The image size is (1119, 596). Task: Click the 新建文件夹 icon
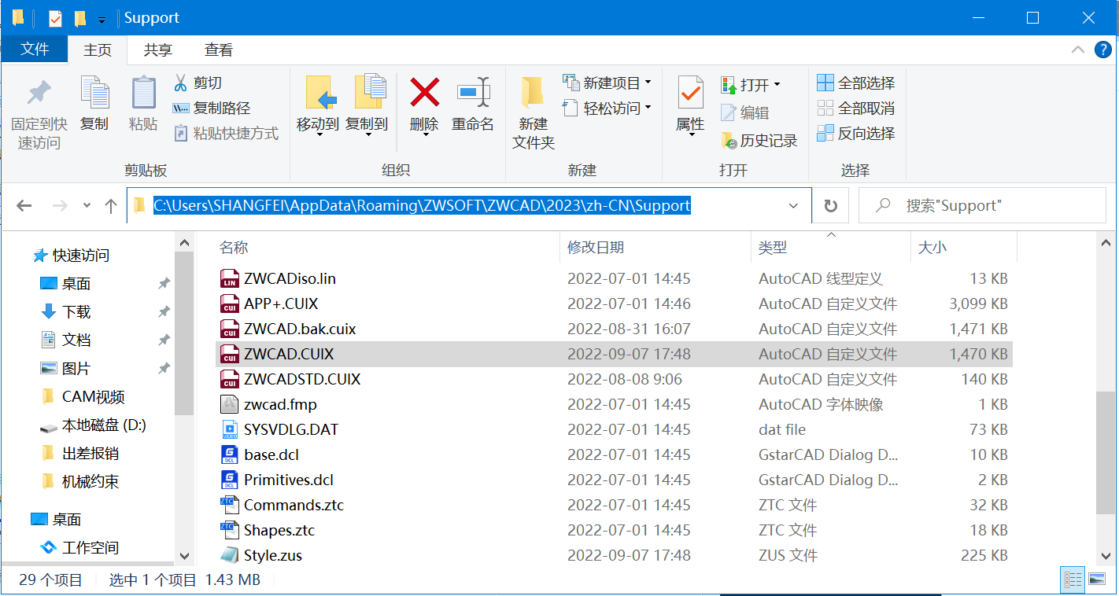[x=533, y=94]
